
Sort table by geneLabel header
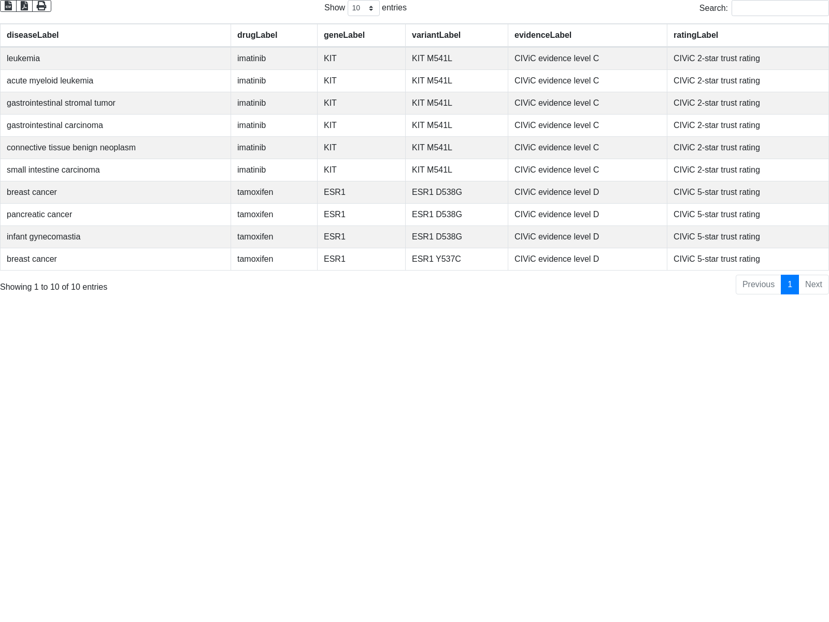[x=344, y=35]
